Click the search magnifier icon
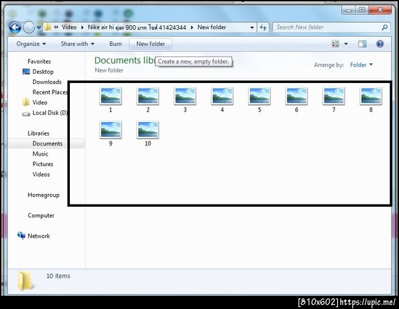The height and width of the screenshot is (309, 399). coord(385,27)
